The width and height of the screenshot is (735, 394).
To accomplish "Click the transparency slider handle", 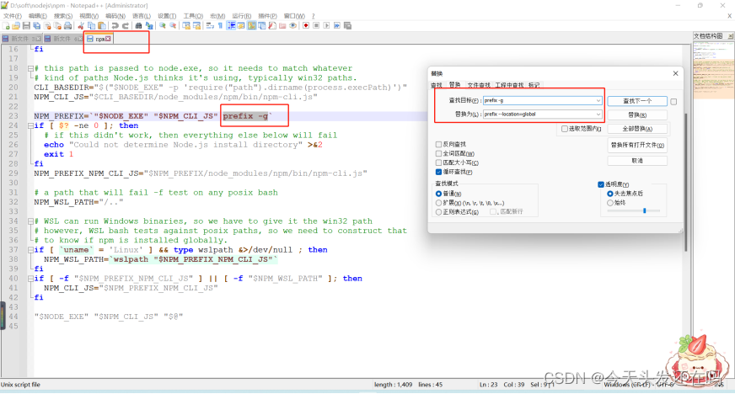I will coord(645,211).
